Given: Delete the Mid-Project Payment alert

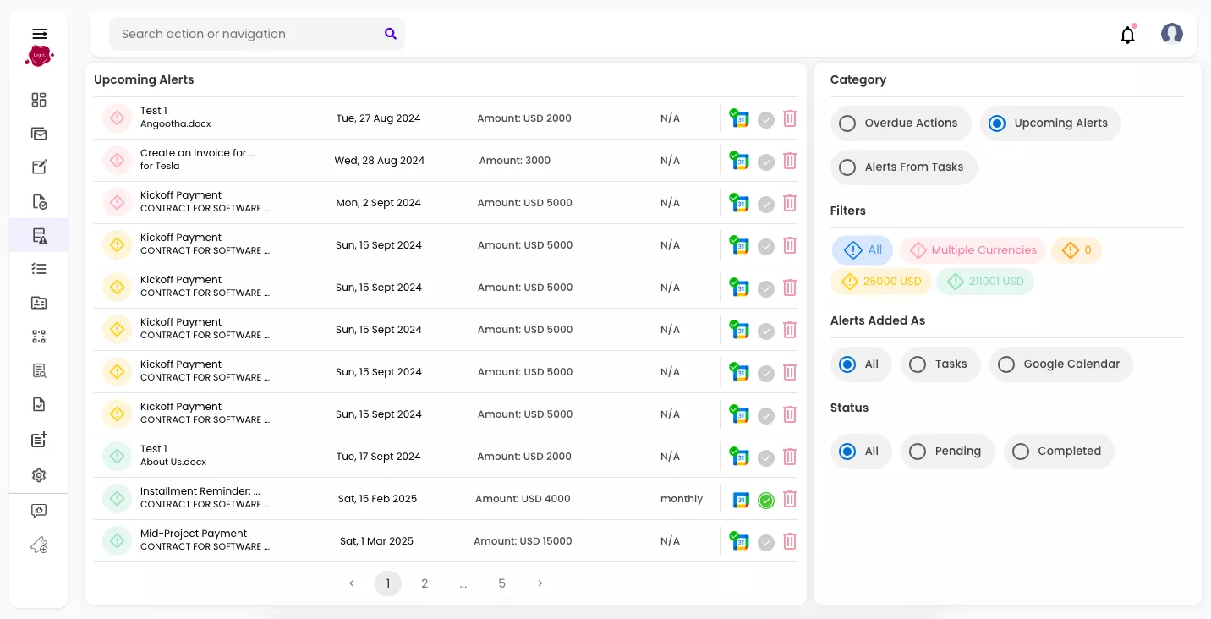Looking at the screenshot, I should pyautogui.click(x=789, y=541).
